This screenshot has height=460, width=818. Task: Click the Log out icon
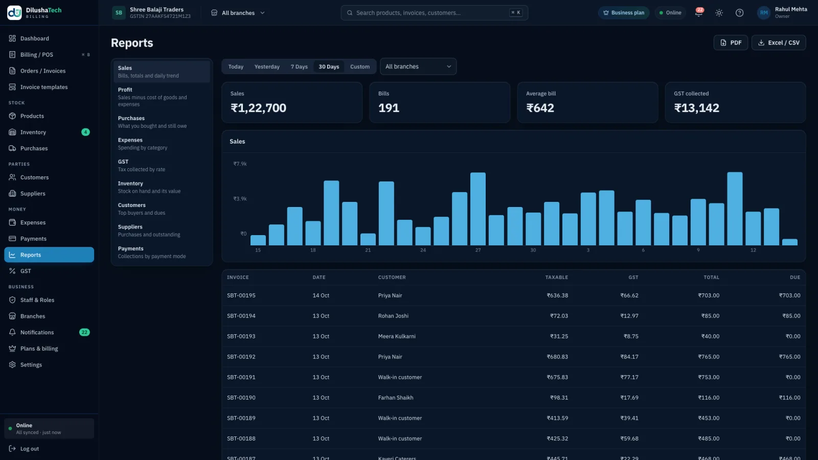12,449
